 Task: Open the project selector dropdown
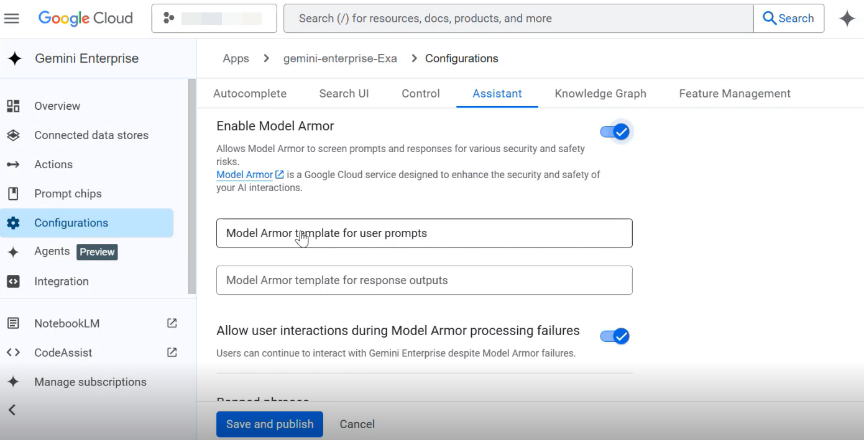tap(214, 19)
